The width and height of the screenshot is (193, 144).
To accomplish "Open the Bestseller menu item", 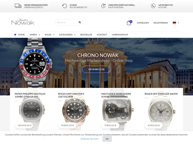I will [86, 35].
